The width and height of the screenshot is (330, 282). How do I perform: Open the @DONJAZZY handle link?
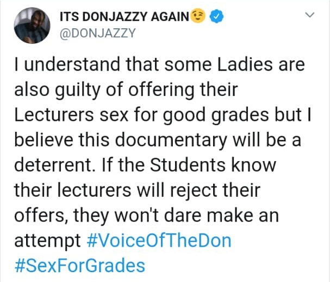click(94, 34)
